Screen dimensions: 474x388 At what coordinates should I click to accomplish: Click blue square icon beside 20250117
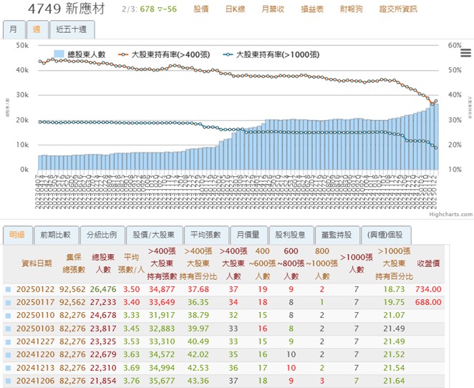coord(8,303)
